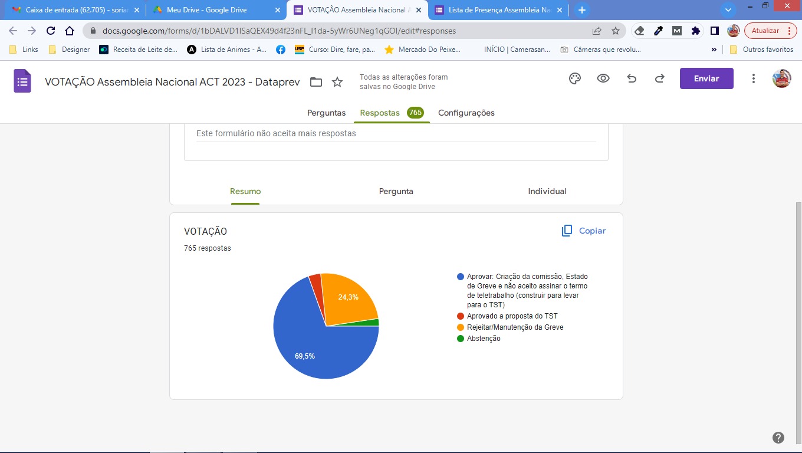Open Outros favoritos folder
802x453 pixels.
761,50
